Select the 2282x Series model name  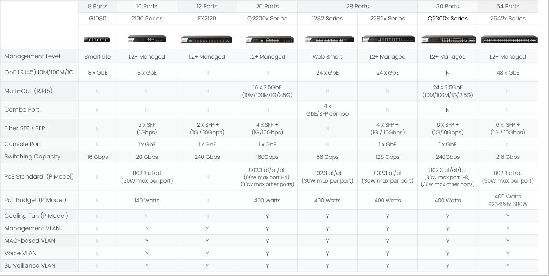[x=387, y=19]
